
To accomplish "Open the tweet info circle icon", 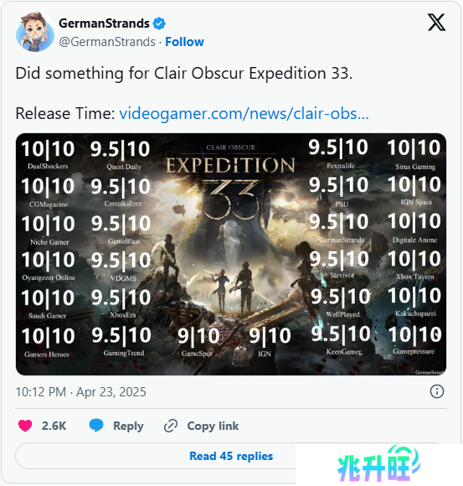I will pyautogui.click(x=437, y=391).
